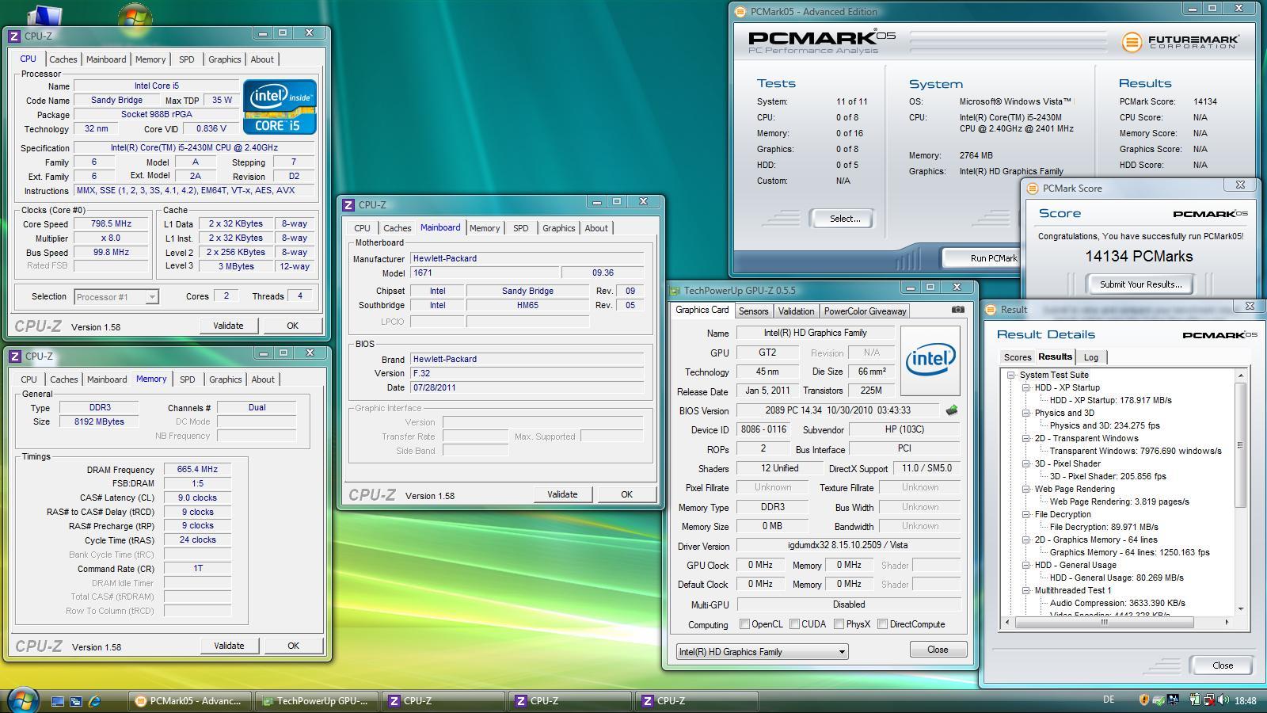1267x713 pixels.
Task: Click the Result window title icon
Action: 991,310
